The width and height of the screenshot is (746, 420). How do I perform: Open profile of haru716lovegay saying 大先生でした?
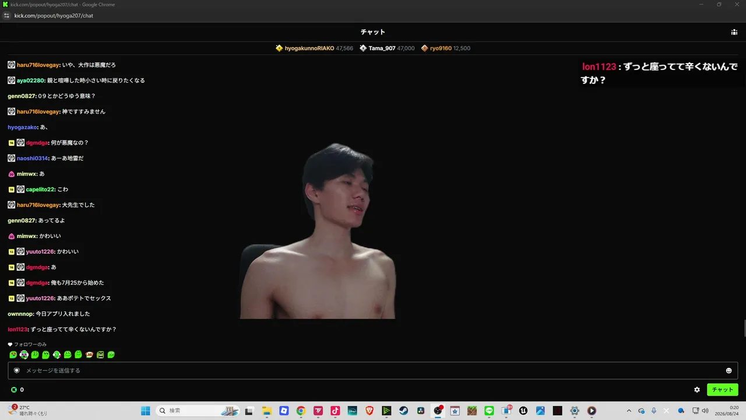click(x=38, y=205)
